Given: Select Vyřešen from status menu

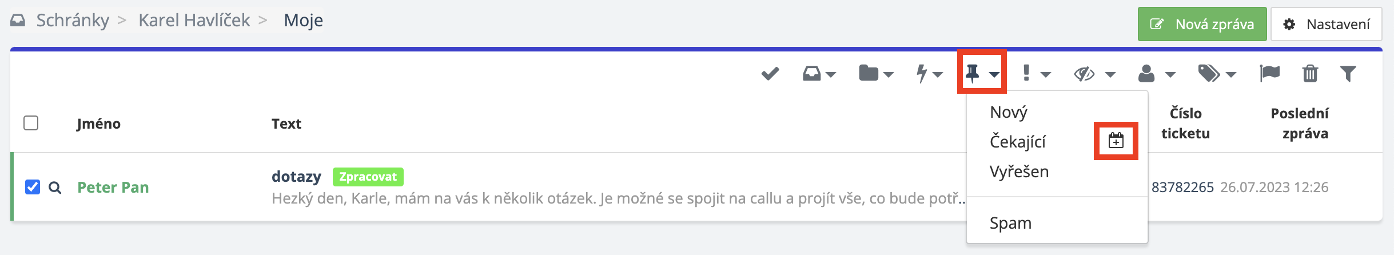Looking at the screenshot, I should pos(1019,172).
